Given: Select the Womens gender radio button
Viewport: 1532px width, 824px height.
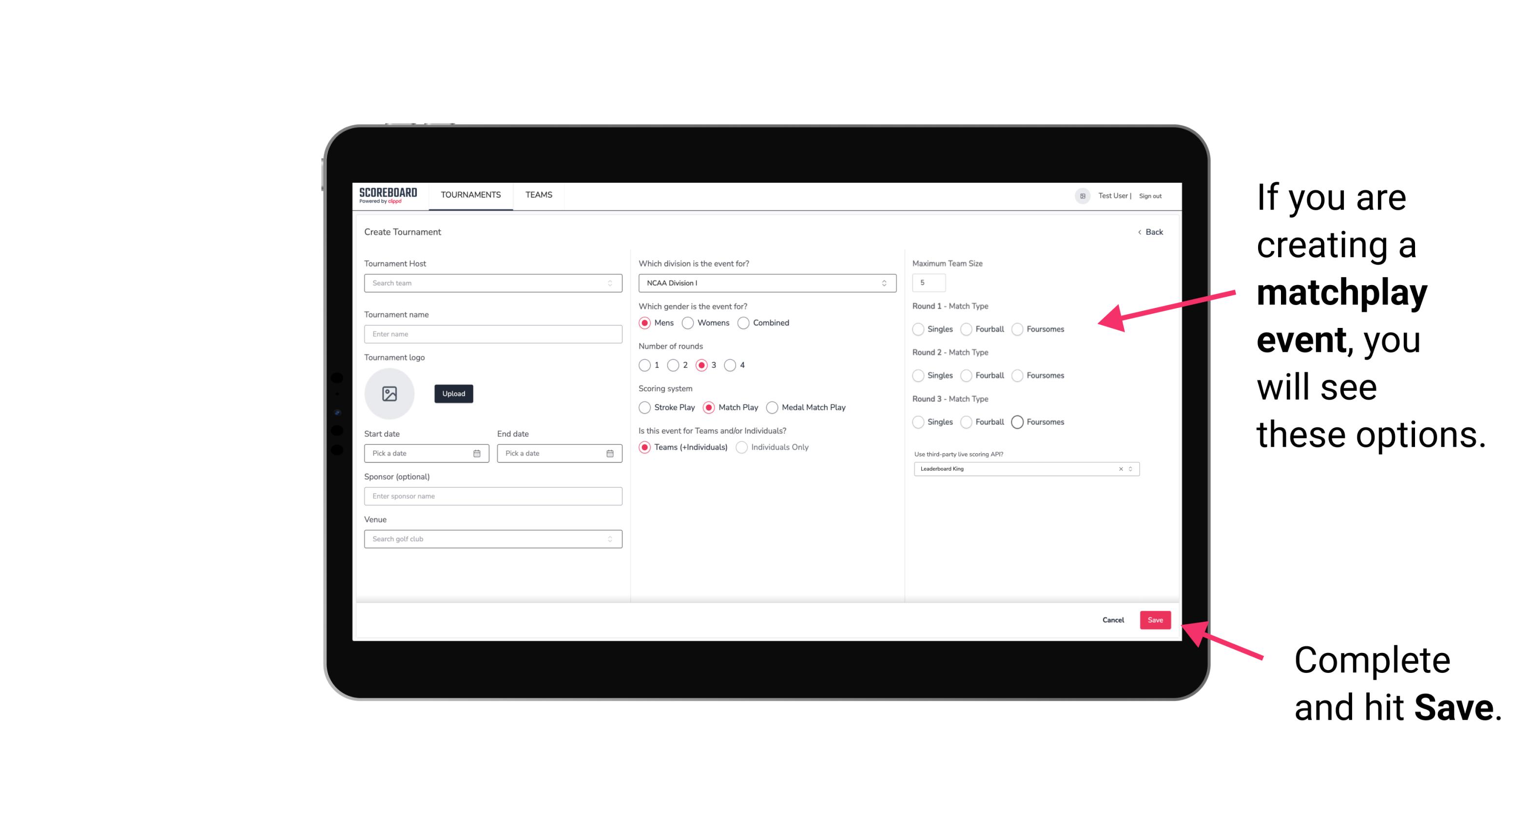Looking at the screenshot, I should point(689,323).
